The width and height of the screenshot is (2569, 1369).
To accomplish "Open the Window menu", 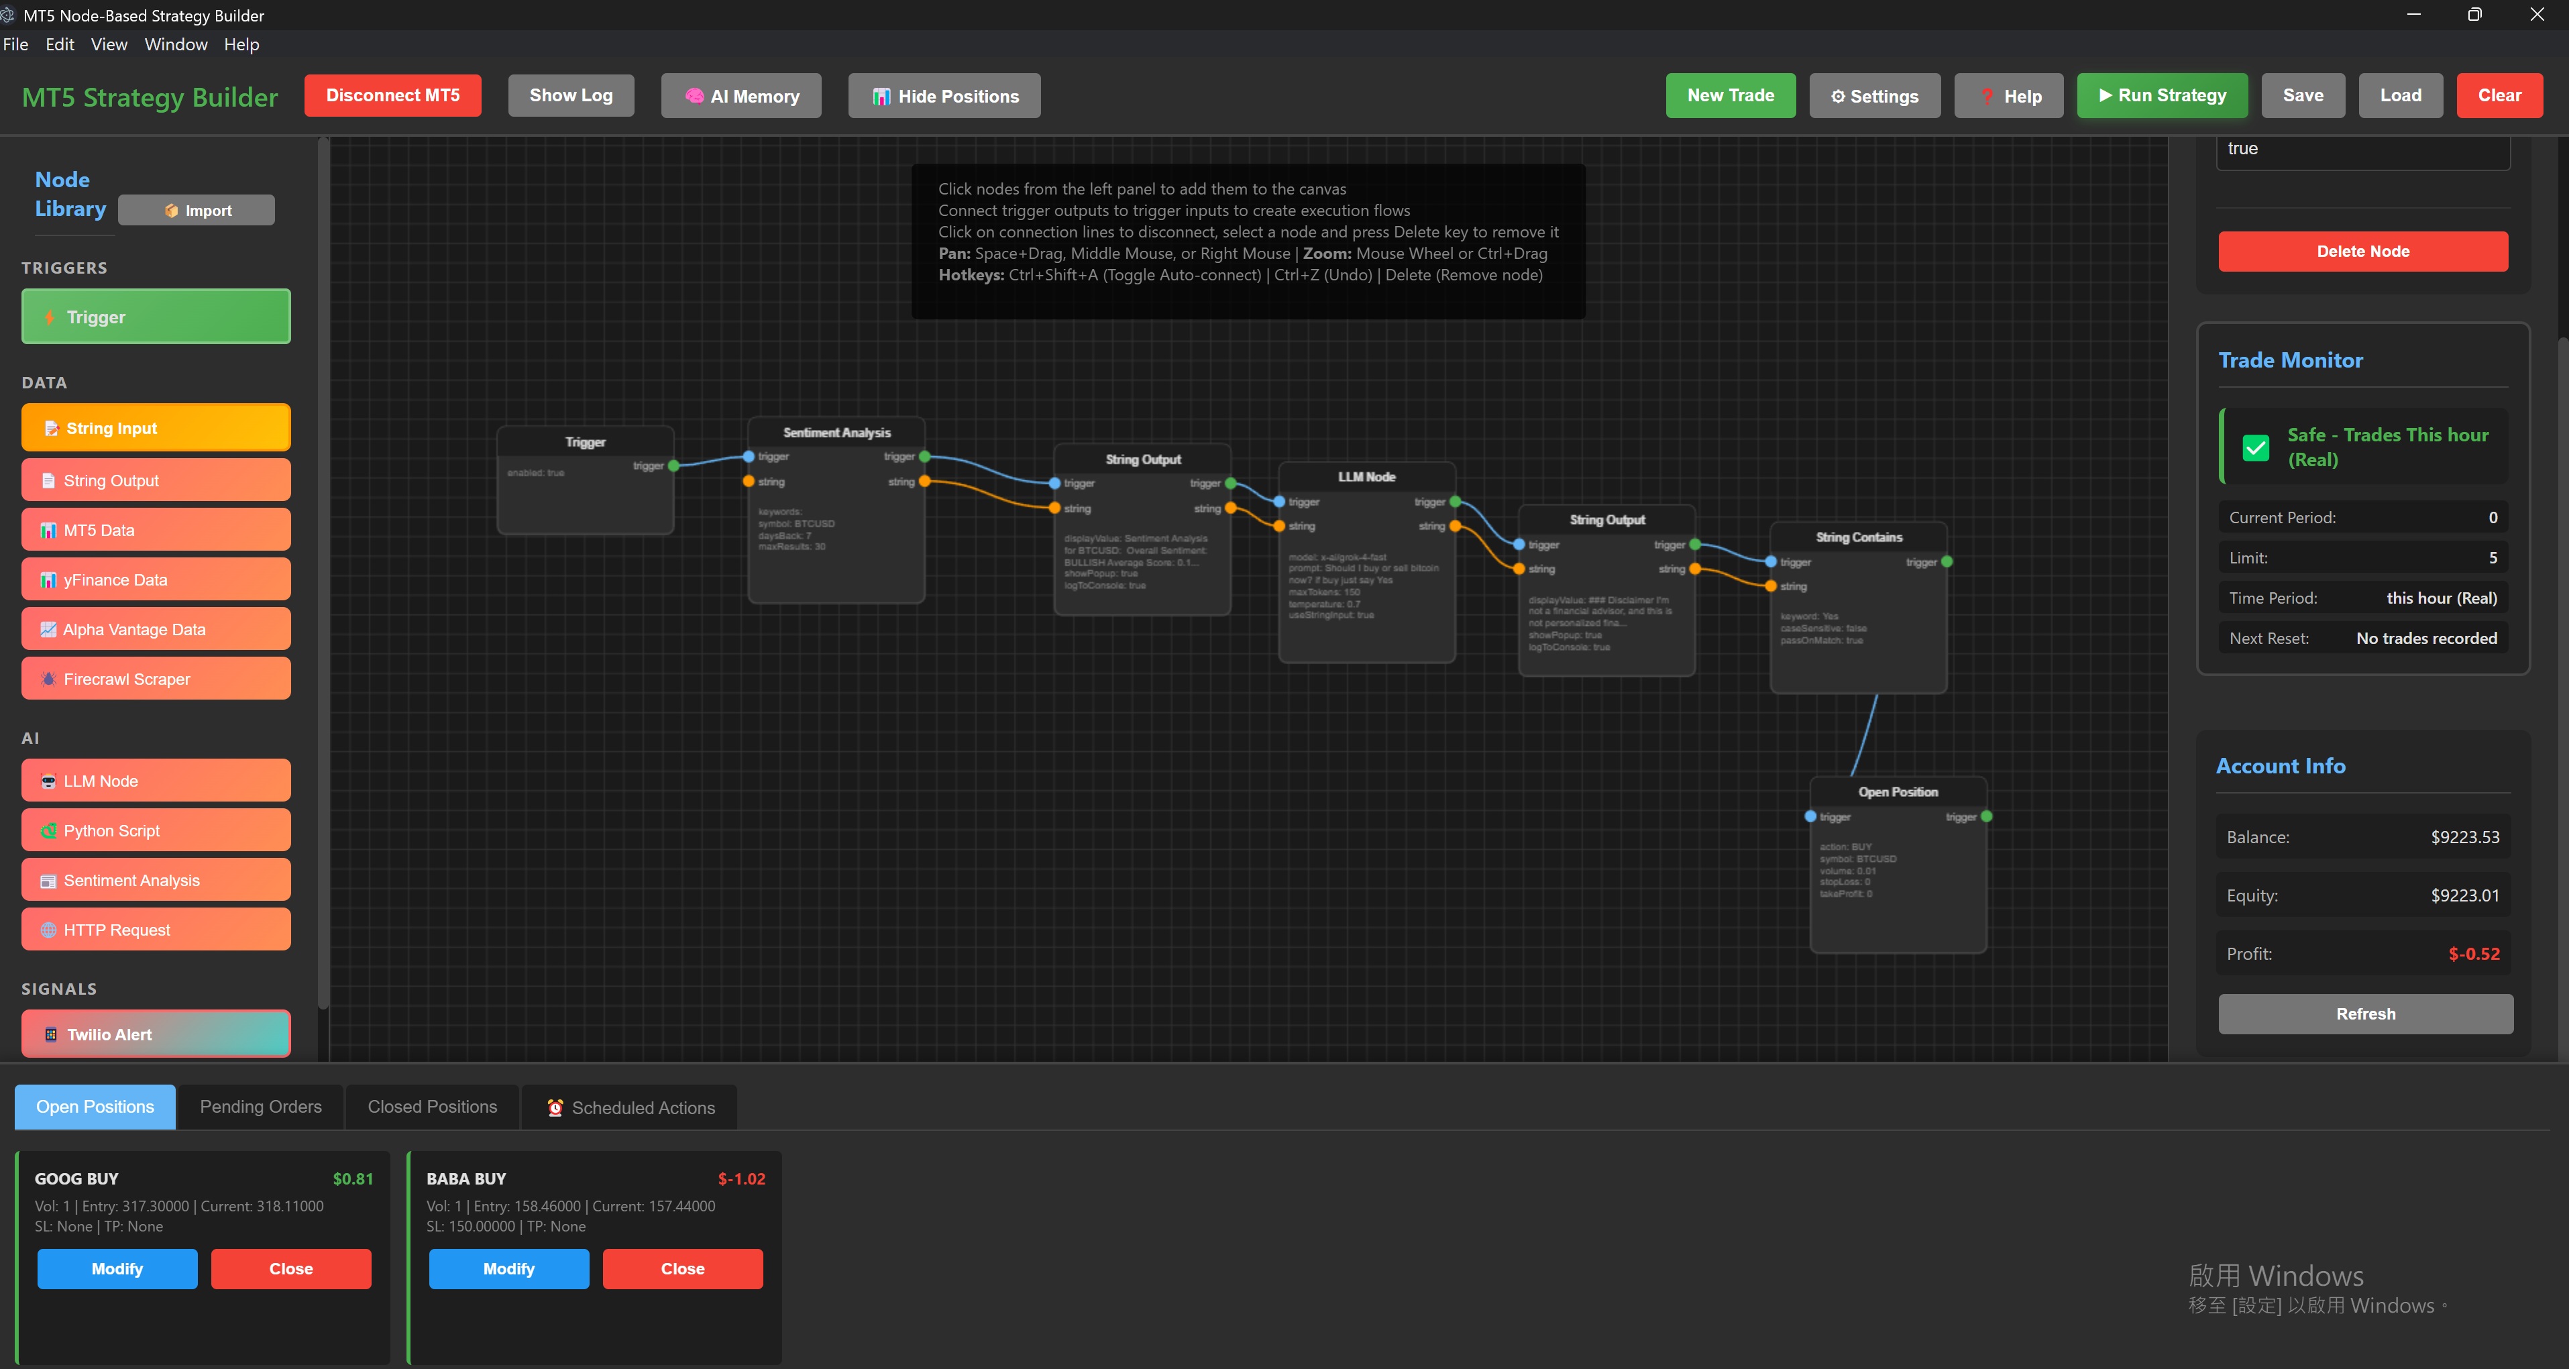I will (x=176, y=45).
